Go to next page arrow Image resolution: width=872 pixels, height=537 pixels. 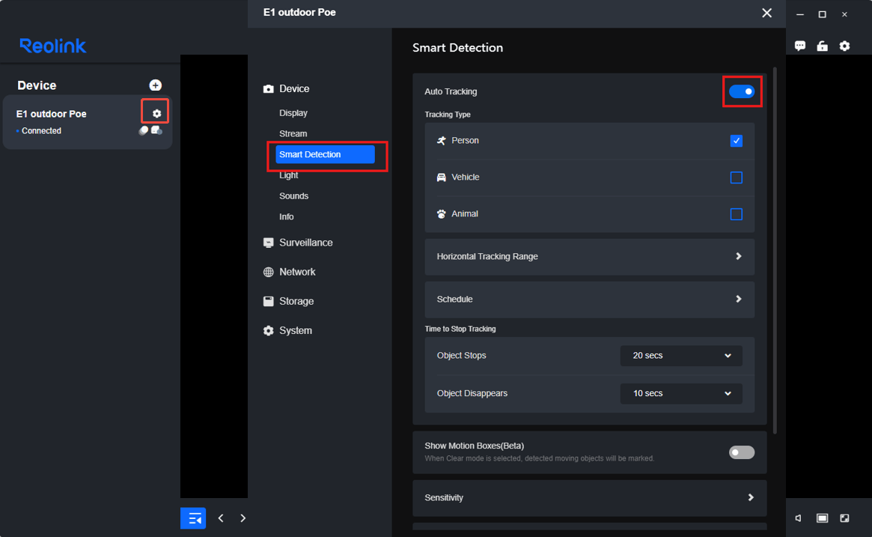(x=243, y=518)
